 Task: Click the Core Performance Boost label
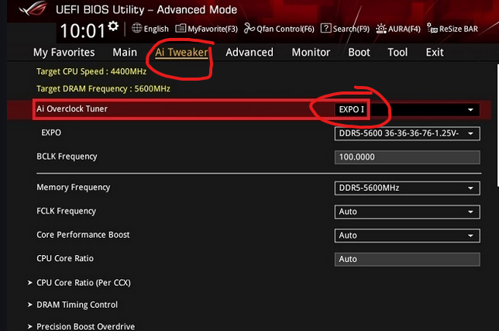[83, 235]
